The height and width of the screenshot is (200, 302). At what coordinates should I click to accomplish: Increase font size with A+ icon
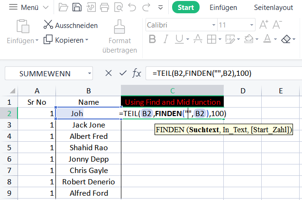tap(264, 25)
